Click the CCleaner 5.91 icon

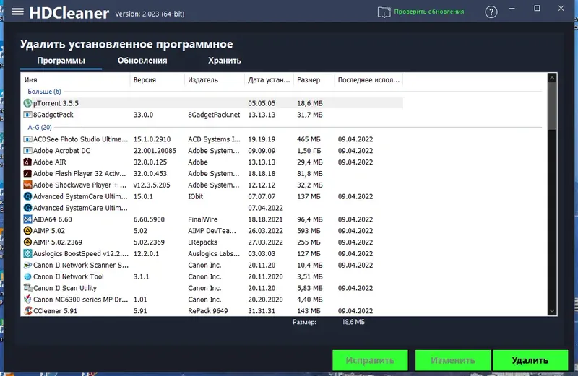coord(27,310)
